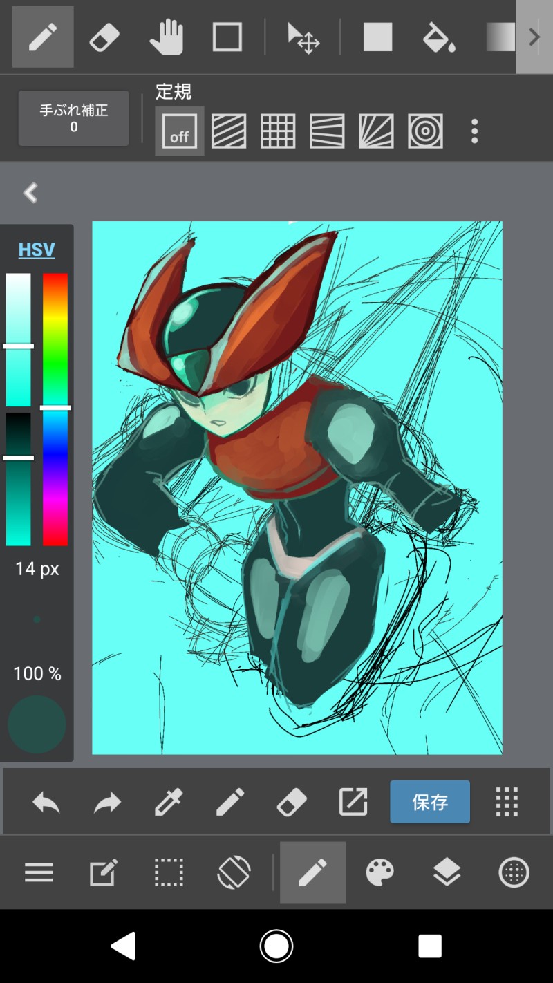Select the hand pan tool
This screenshot has height=983, width=553.
point(166,37)
